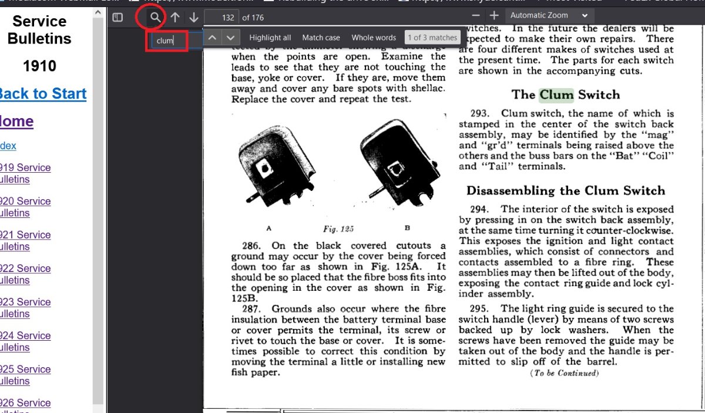
Task: Jump to next search match
Action: pyautogui.click(x=231, y=38)
